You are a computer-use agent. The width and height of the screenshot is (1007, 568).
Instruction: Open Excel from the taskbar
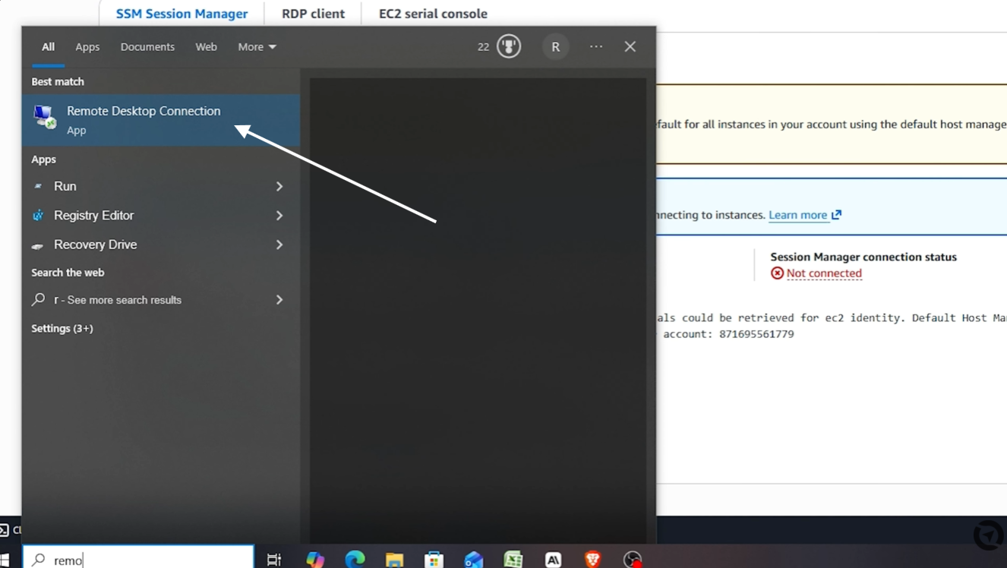click(x=513, y=560)
